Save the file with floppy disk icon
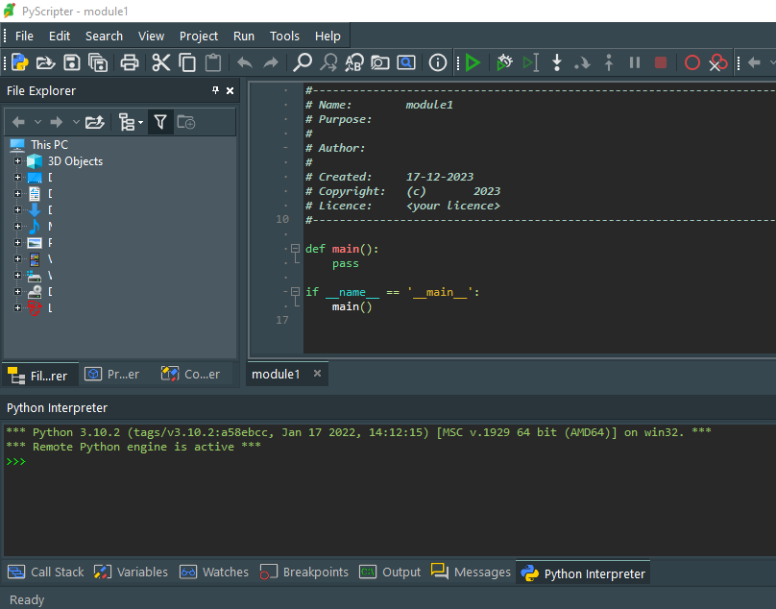This screenshot has width=776, height=609. [x=72, y=62]
